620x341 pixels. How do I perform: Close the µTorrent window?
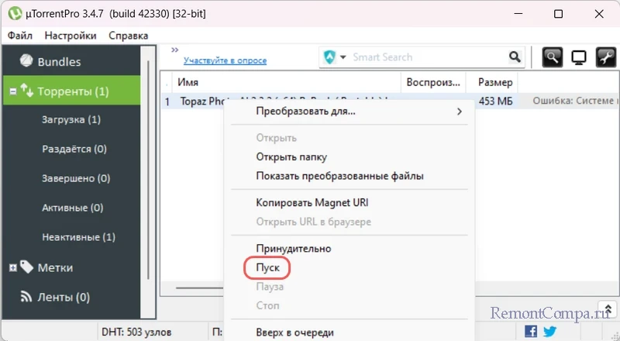599,14
